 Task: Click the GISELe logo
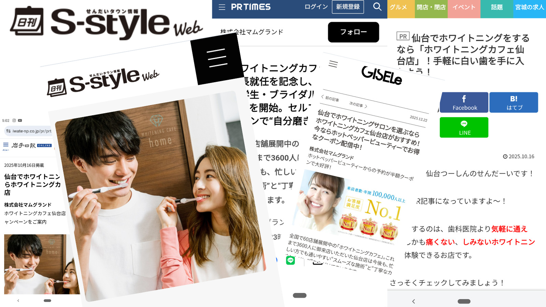click(x=382, y=75)
